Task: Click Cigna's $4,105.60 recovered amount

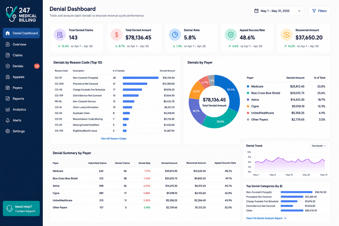Action: pos(200,193)
